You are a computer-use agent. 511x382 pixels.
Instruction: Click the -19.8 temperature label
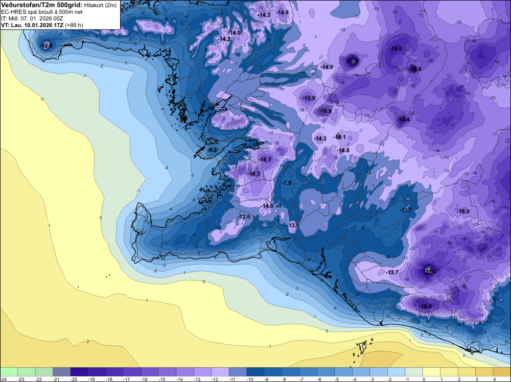pos(415,69)
